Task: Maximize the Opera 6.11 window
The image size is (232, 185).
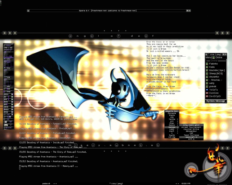Action: 187,10
